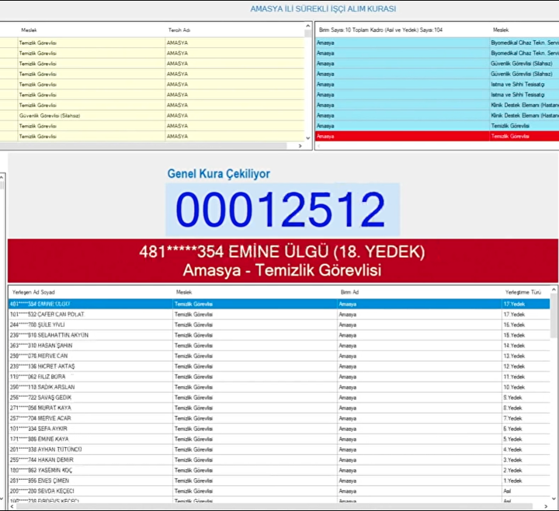Click Tercih Adı column header

[x=179, y=30]
